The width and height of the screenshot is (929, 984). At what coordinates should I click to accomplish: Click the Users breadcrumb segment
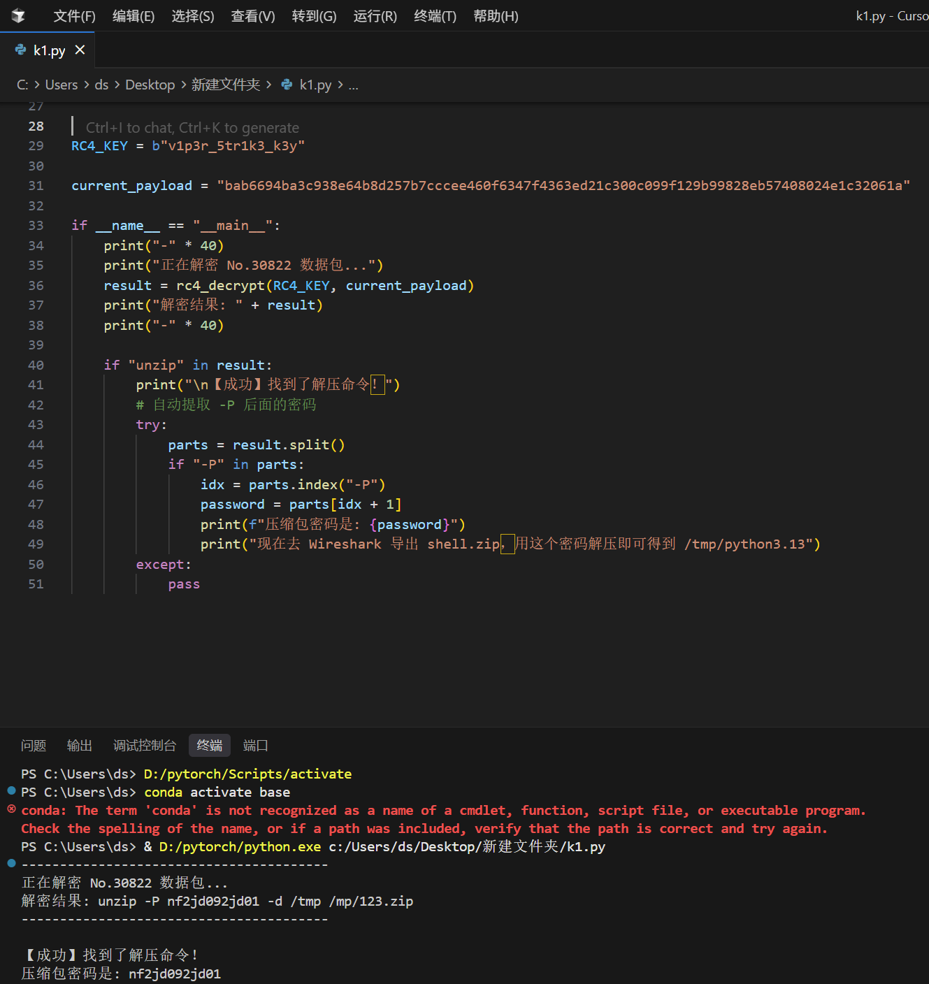click(62, 85)
